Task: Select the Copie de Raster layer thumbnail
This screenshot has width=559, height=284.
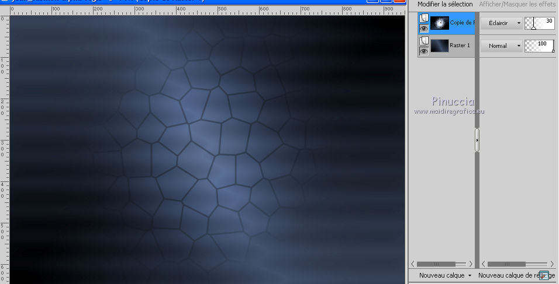Action: (440, 23)
